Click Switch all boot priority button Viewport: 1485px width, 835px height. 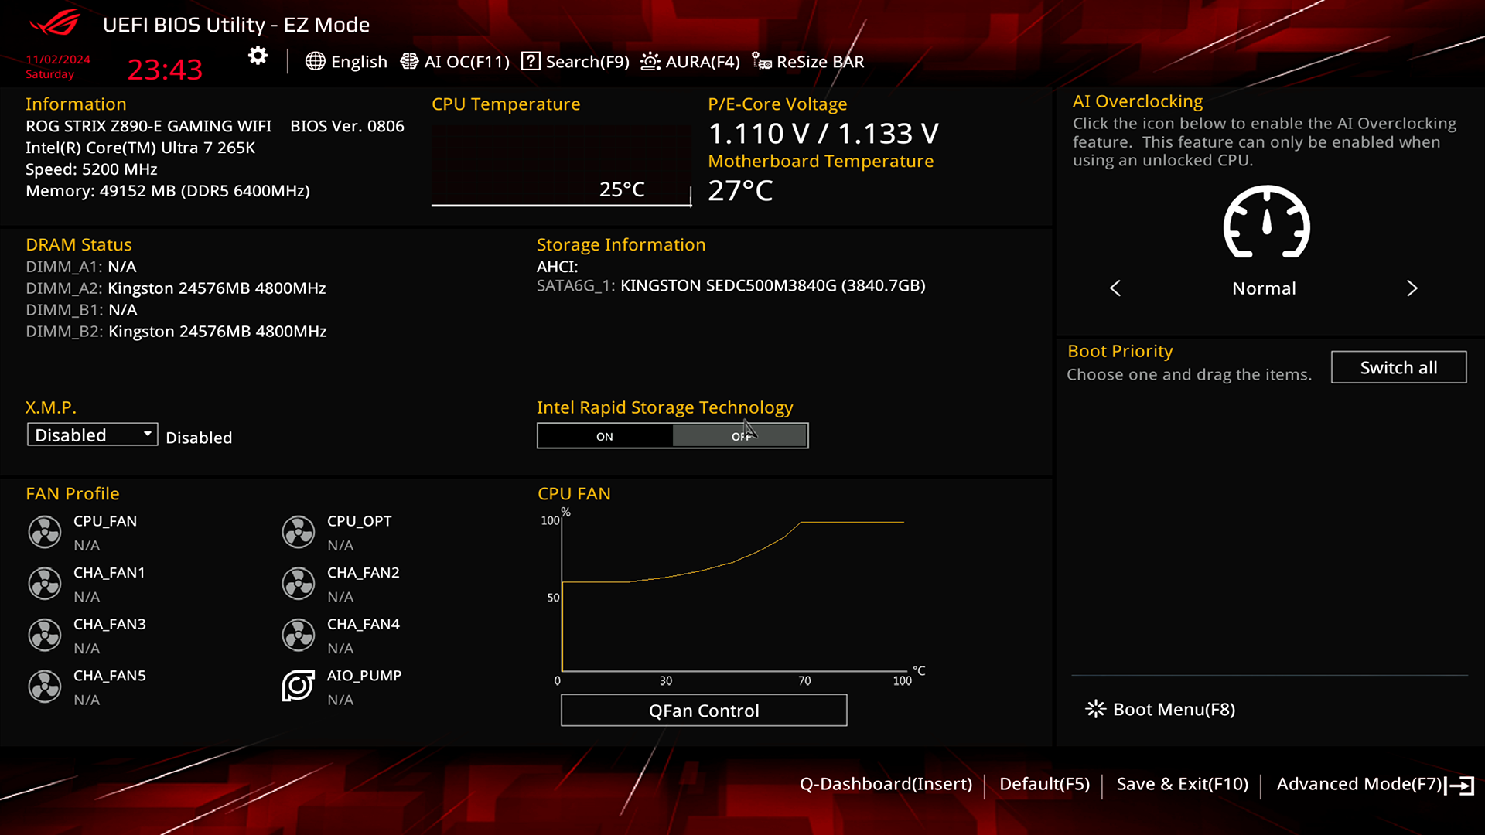click(1398, 368)
